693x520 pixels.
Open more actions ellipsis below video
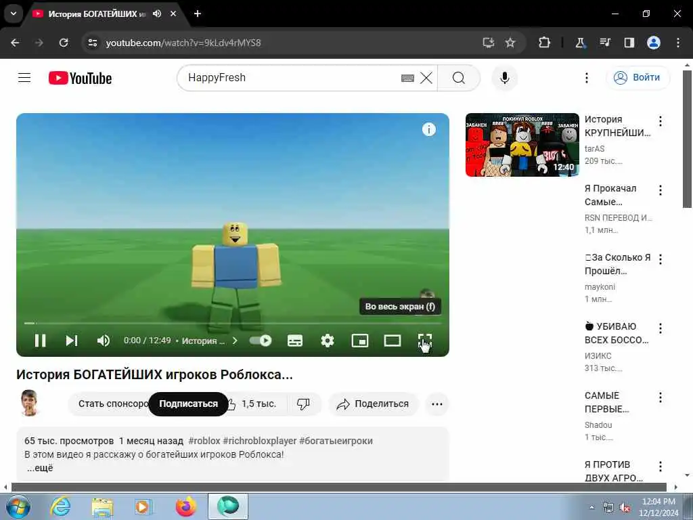437,404
